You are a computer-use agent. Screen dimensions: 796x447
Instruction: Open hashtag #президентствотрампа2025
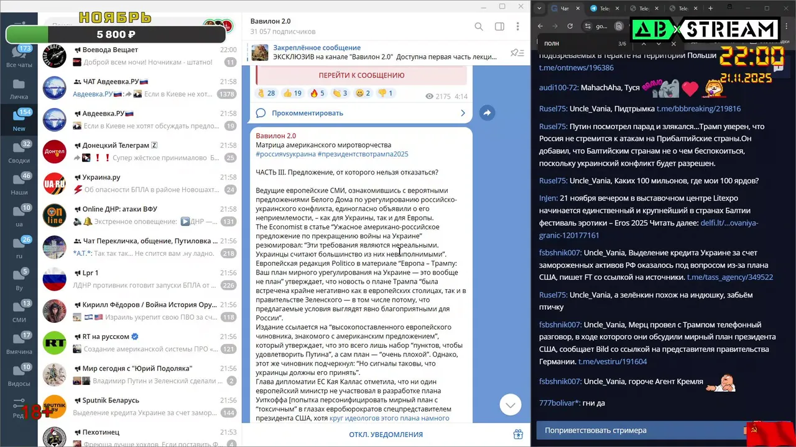pos(363,154)
